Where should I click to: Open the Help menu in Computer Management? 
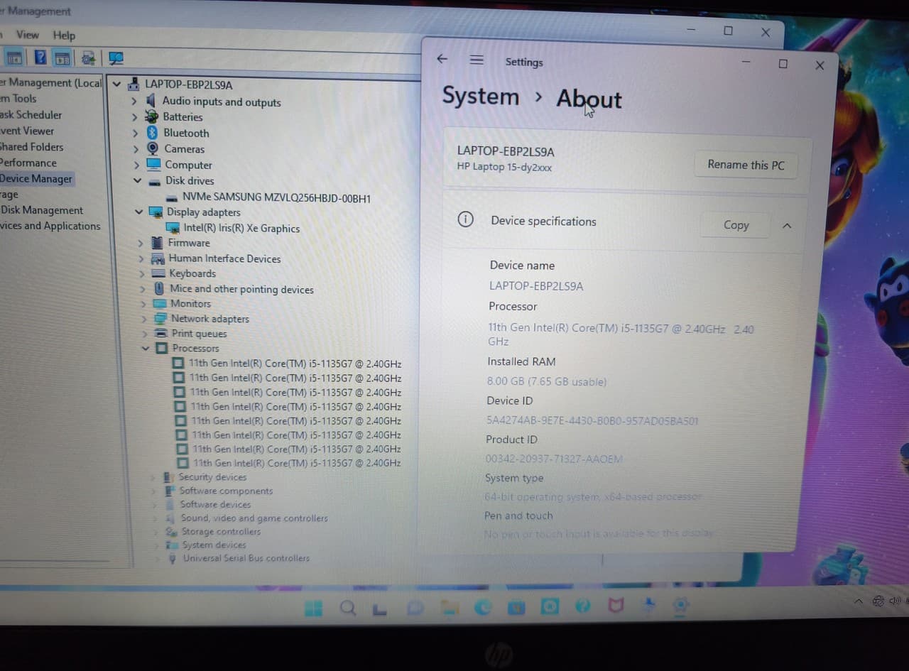64,35
